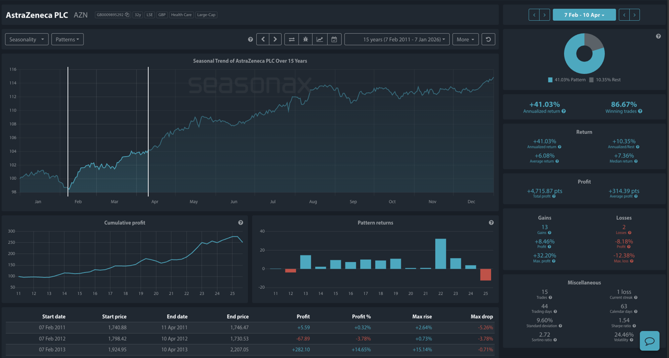Click the left chevron beside the swap icon
The width and height of the screenshot is (669, 358).
(263, 40)
